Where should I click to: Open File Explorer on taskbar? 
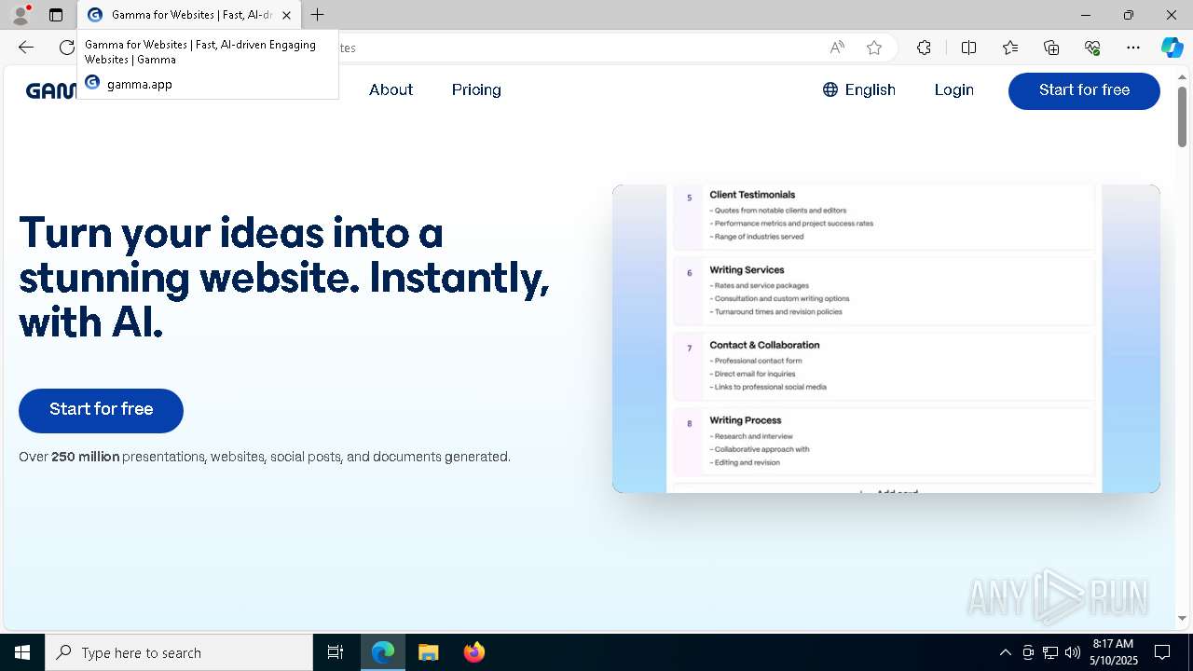coord(428,652)
